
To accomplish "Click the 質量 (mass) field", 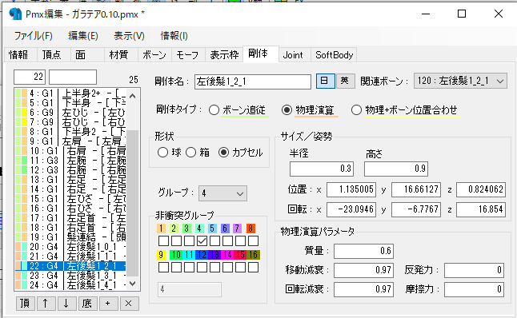I will (x=363, y=251).
